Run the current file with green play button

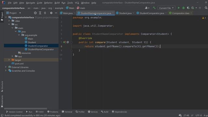click(178, 8)
